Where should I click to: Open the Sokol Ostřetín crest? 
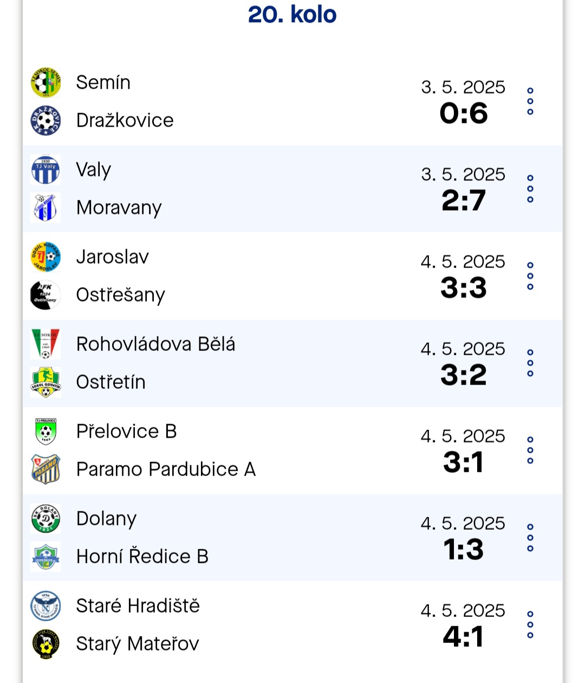coord(45,382)
